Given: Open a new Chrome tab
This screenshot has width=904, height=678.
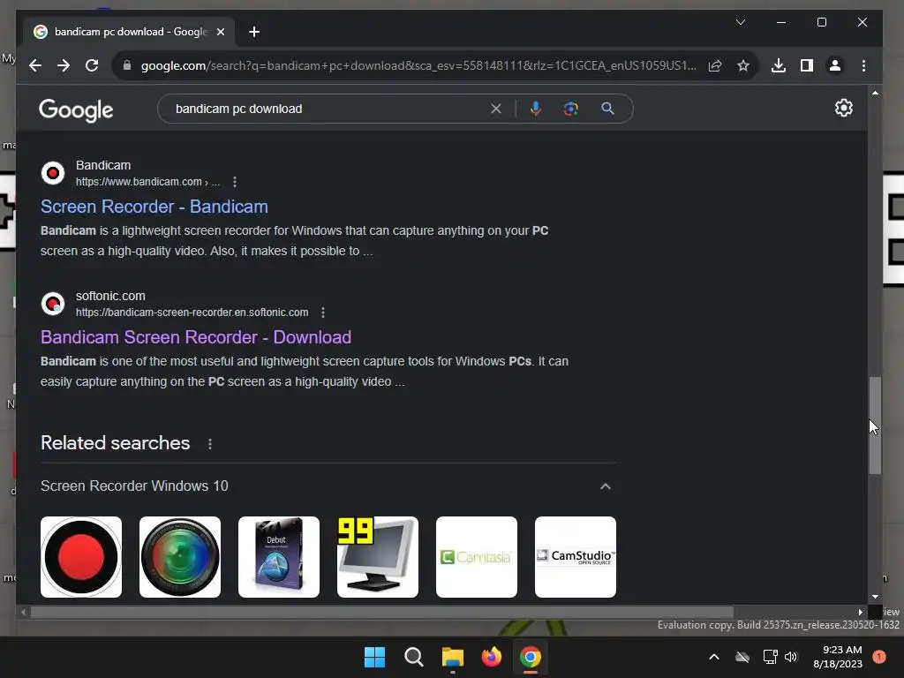Looking at the screenshot, I should click(254, 32).
